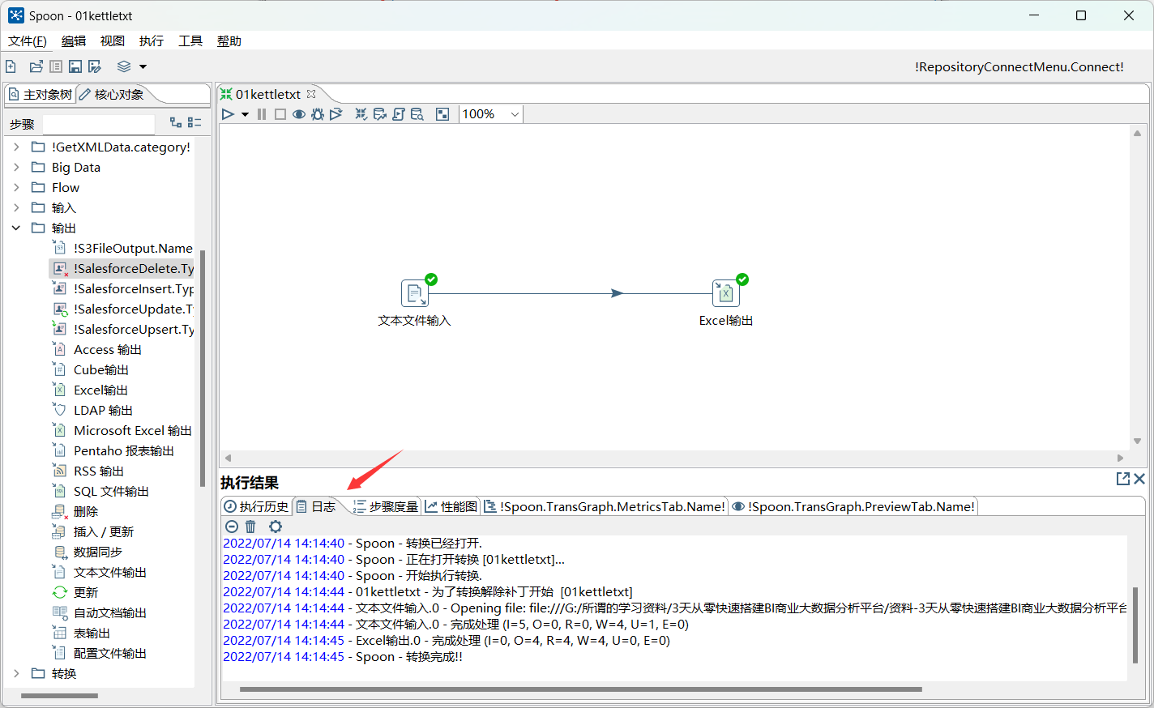
Task: Click the new file icon
Action: point(11,66)
